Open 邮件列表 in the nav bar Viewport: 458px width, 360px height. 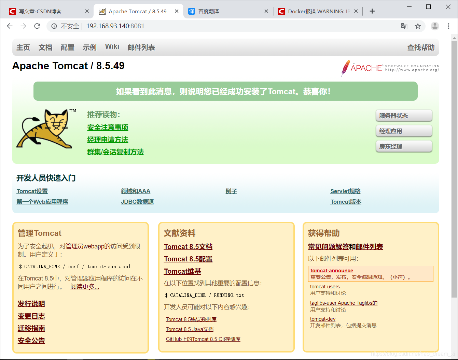point(141,47)
